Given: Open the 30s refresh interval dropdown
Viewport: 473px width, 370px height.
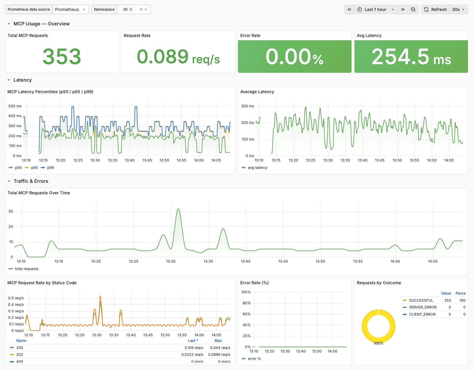Looking at the screenshot, I should point(458,9).
